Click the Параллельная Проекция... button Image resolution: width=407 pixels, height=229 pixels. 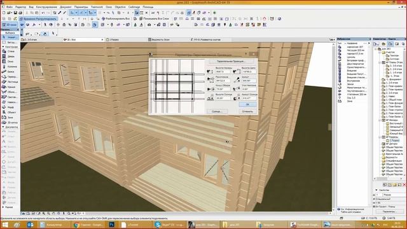(x=231, y=61)
